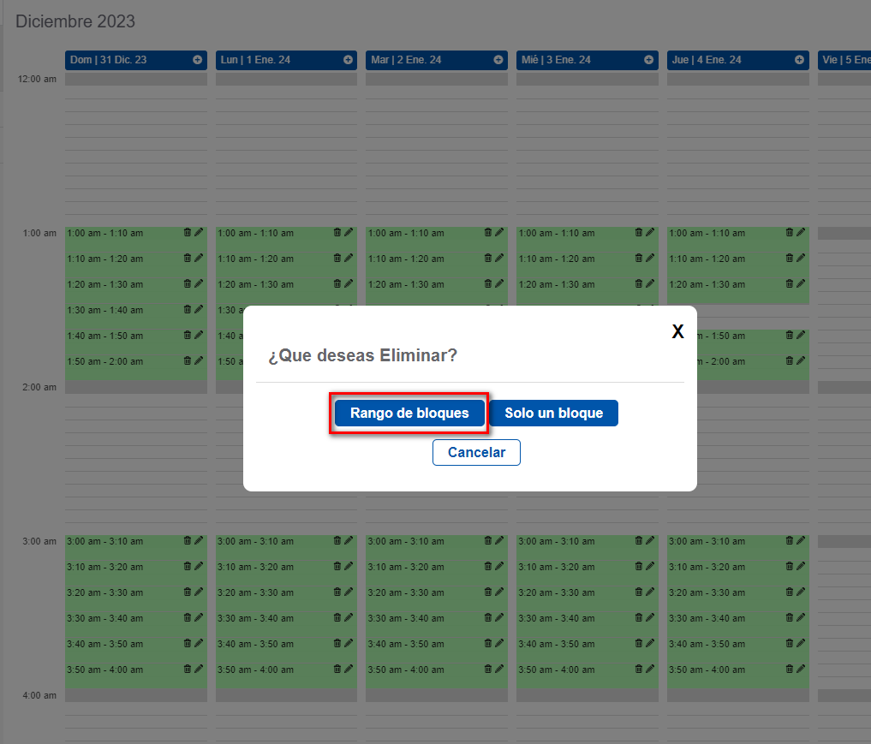The width and height of the screenshot is (871, 744).
Task: Add a new block to Mié 3 Ene. column
Action: click(x=648, y=60)
